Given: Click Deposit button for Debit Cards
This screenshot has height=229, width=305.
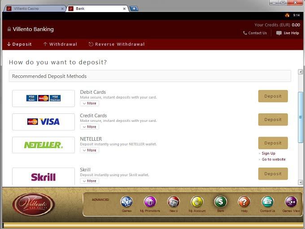Looking at the screenshot, I should coord(273,96).
